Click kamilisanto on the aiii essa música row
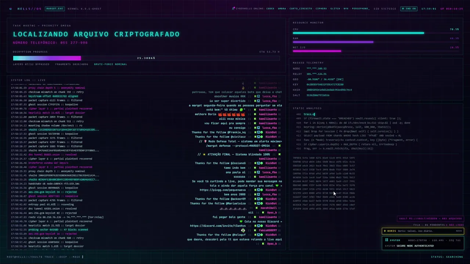Image resolution: width=470 pixels, height=264 pixels. click(x=268, y=118)
